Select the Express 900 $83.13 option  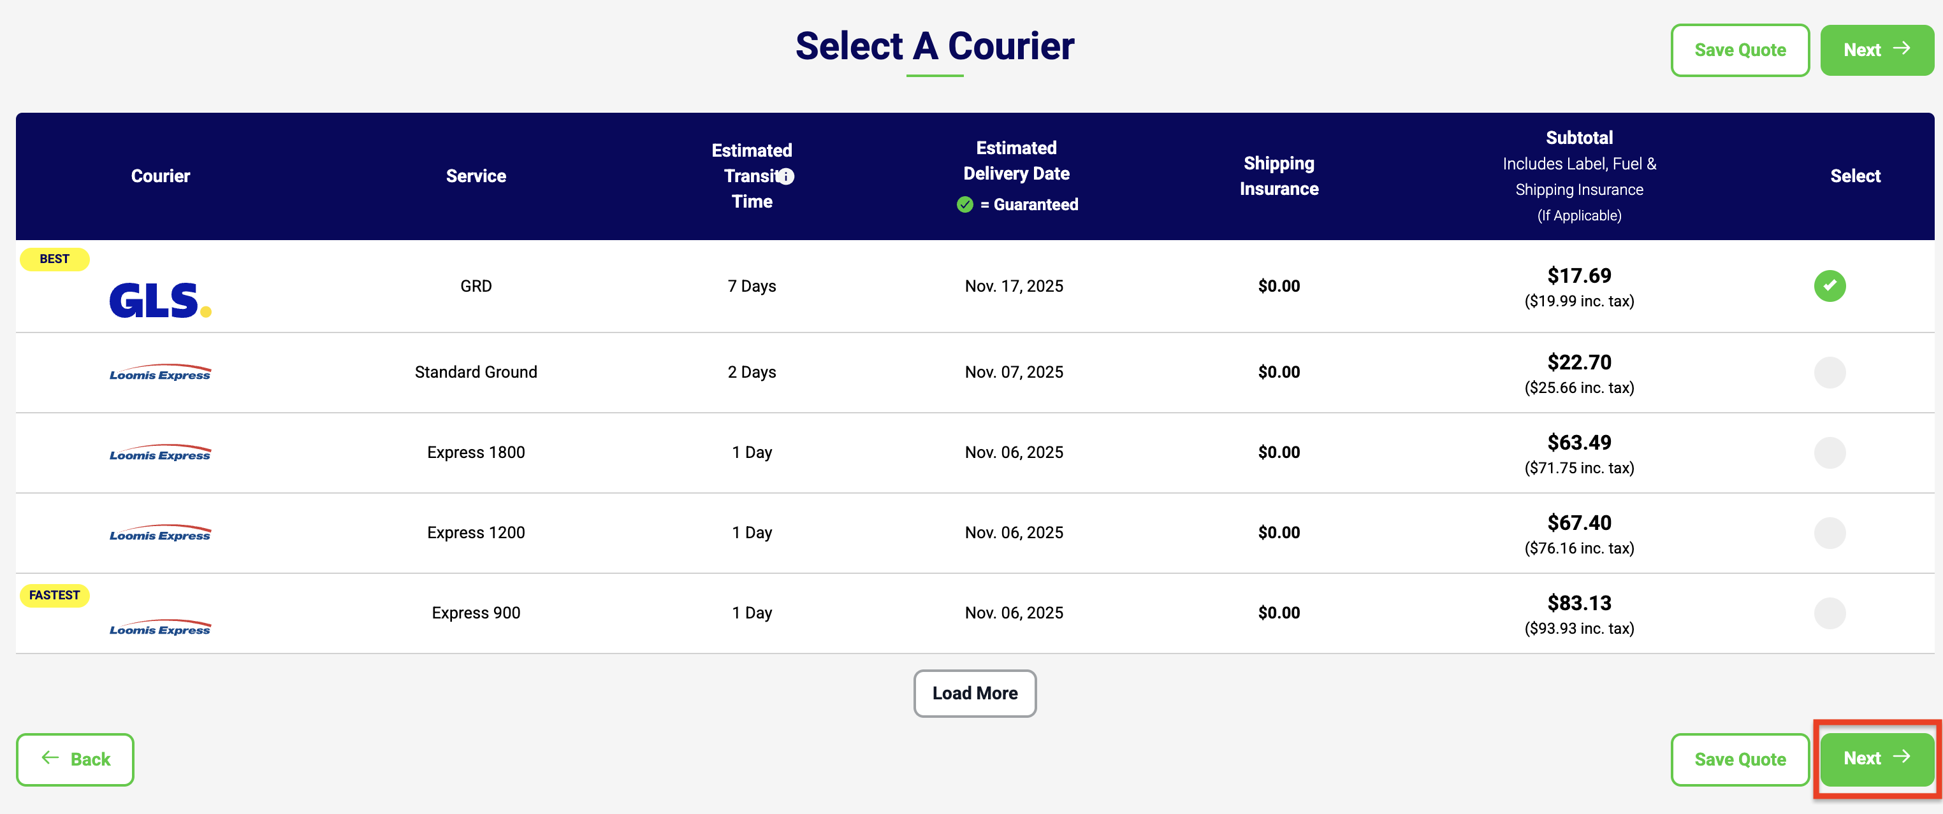[x=1829, y=613]
